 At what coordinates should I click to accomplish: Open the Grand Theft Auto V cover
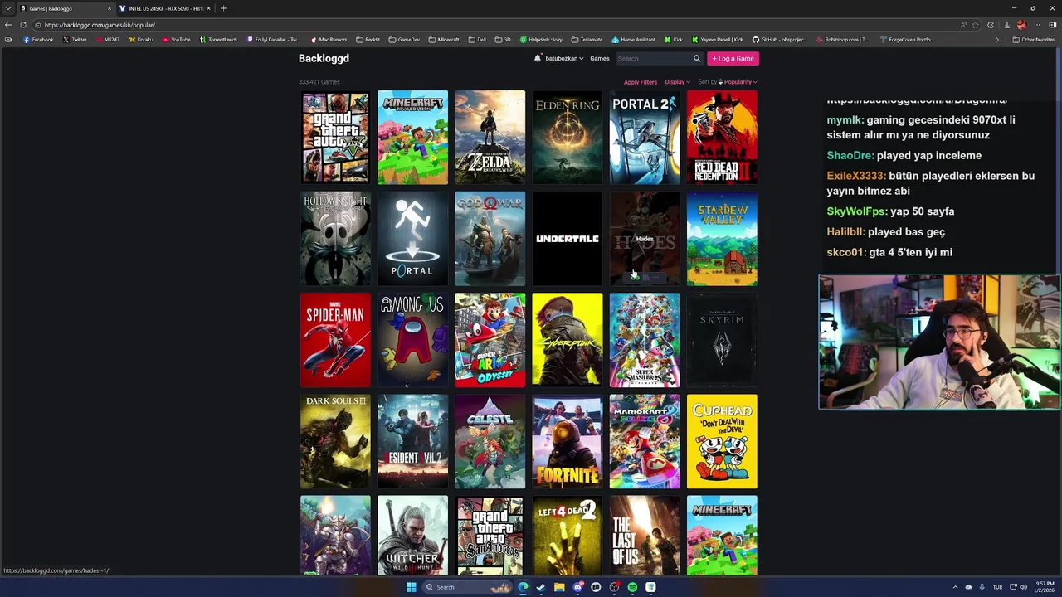point(335,137)
